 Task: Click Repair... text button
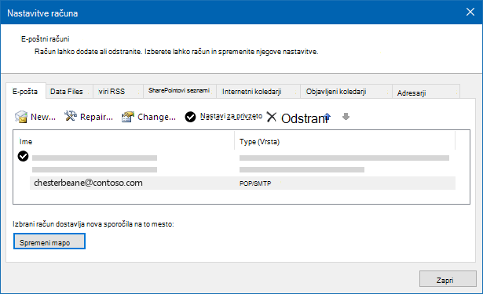97,117
